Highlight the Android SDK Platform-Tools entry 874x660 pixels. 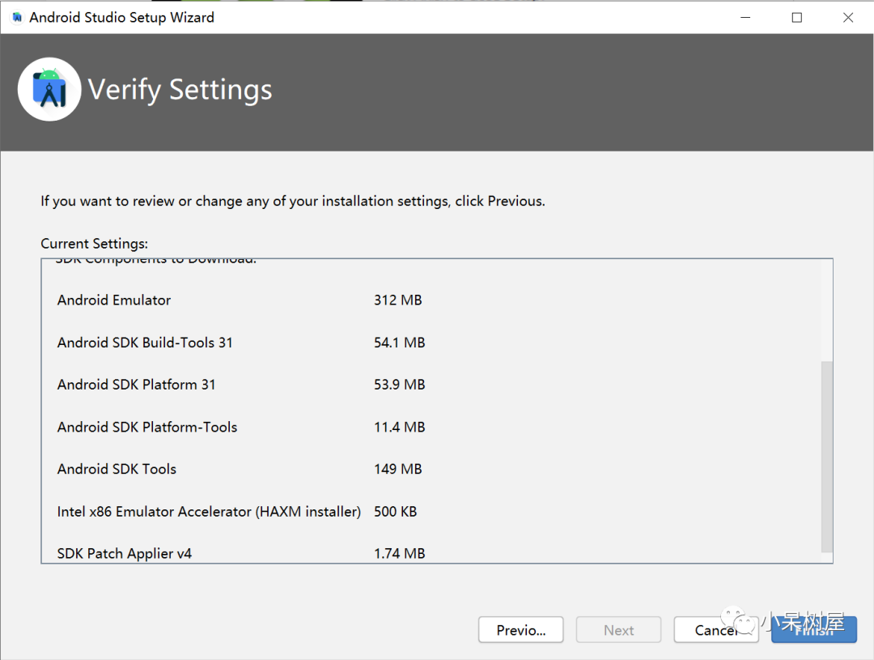coord(147,427)
